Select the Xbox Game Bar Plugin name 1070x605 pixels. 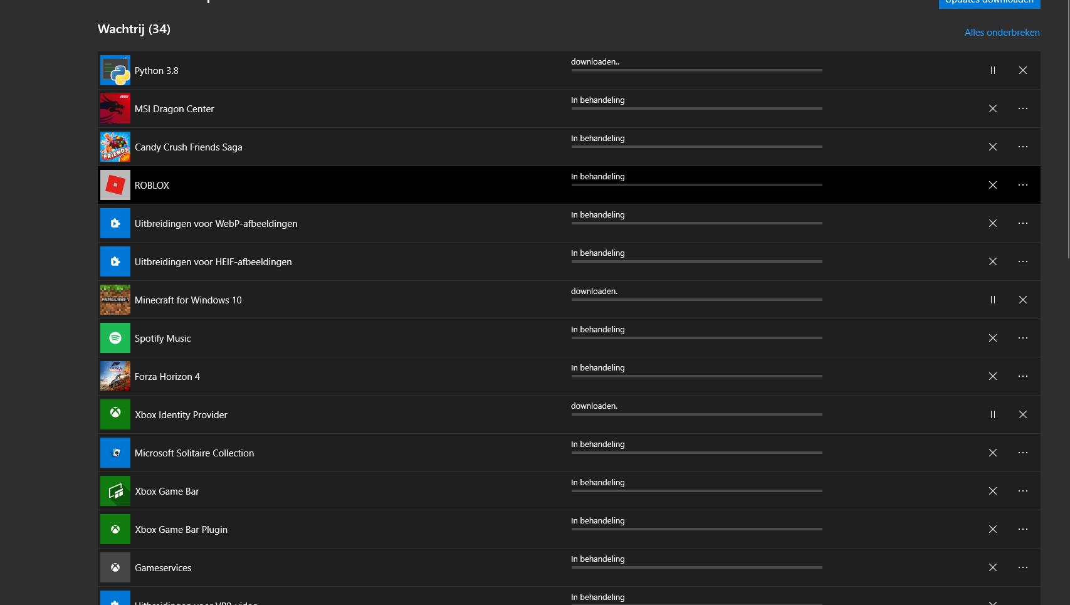(x=181, y=530)
